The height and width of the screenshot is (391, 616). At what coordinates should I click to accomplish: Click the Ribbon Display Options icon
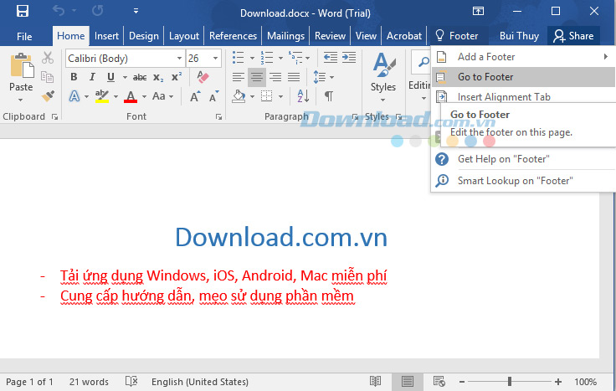pyautogui.click(x=478, y=11)
